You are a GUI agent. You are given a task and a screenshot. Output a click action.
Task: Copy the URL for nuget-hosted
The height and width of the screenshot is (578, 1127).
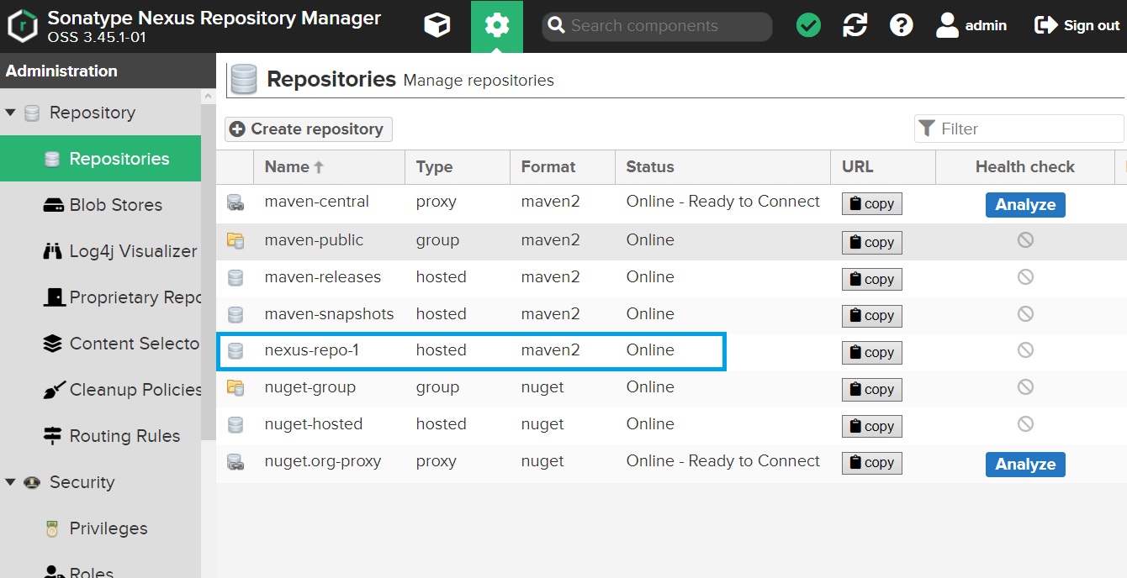pos(872,427)
